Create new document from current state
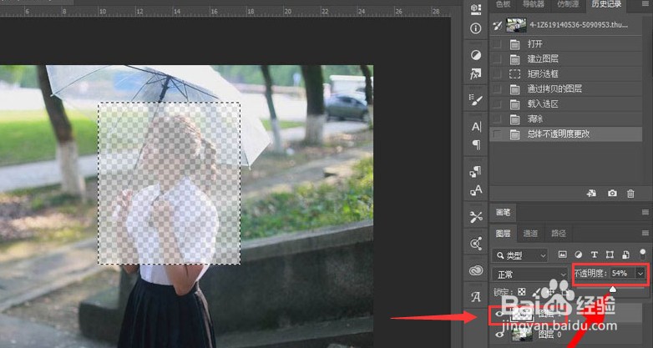 tap(591, 193)
